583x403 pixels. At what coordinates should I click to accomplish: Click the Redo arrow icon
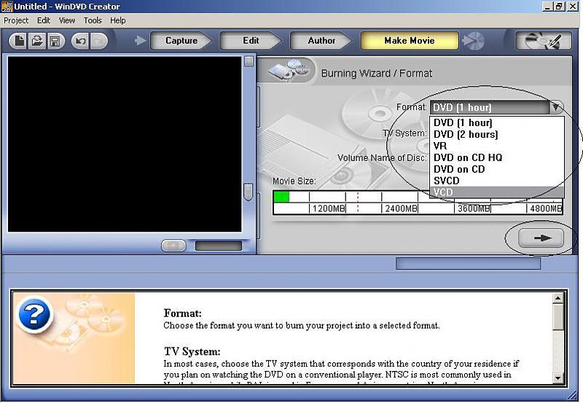pyautogui.click(x=98, y=41)
